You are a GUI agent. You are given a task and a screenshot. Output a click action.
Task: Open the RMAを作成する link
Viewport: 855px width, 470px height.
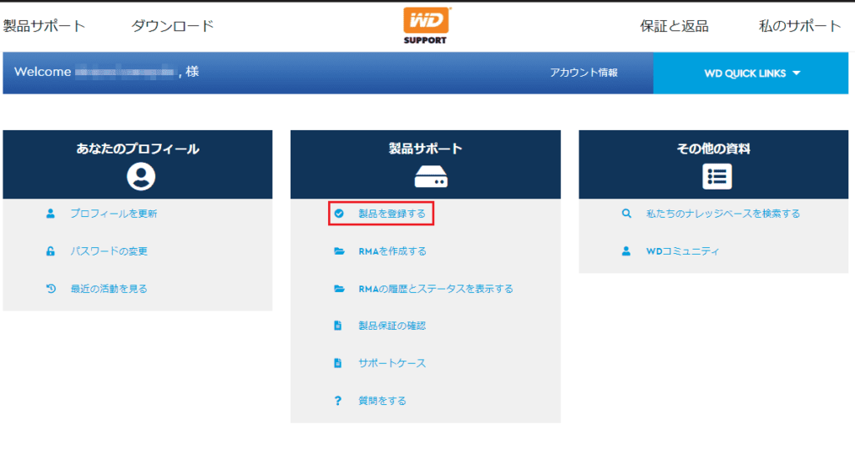392,250
